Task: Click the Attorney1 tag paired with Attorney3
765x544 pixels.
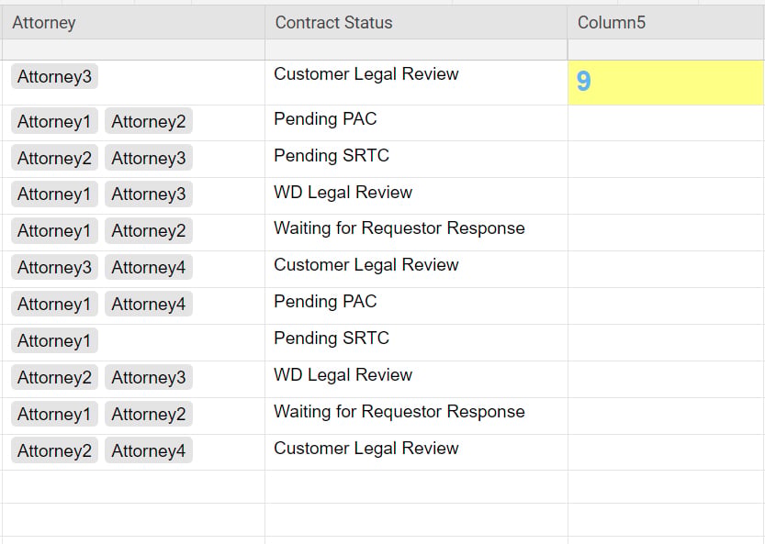Action: [55, 194]
